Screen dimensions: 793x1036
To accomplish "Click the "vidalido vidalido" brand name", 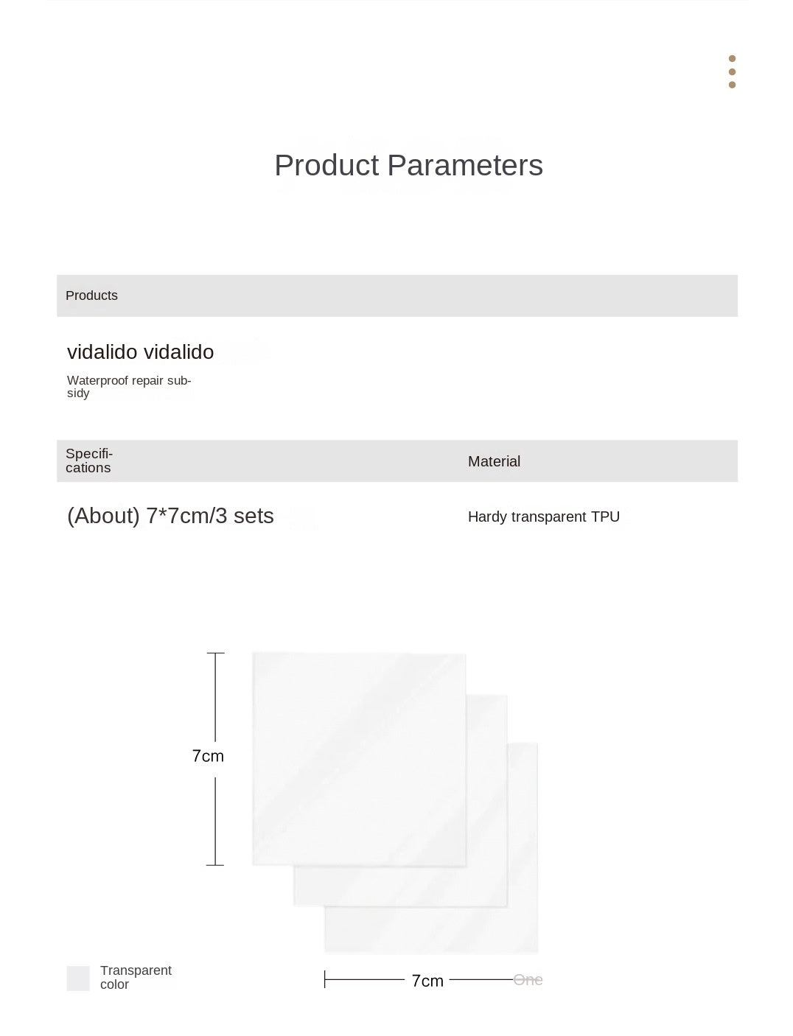I will pos(140,352).
